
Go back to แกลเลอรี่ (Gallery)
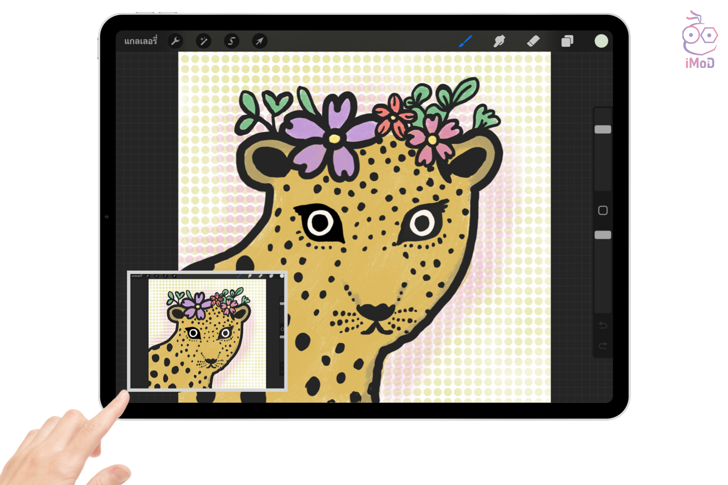140,41
